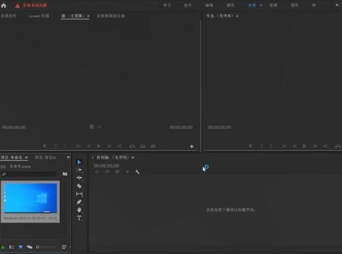Go to In point in program monitor
Screen dimensions: 342x254
click(x=284, y=146)
